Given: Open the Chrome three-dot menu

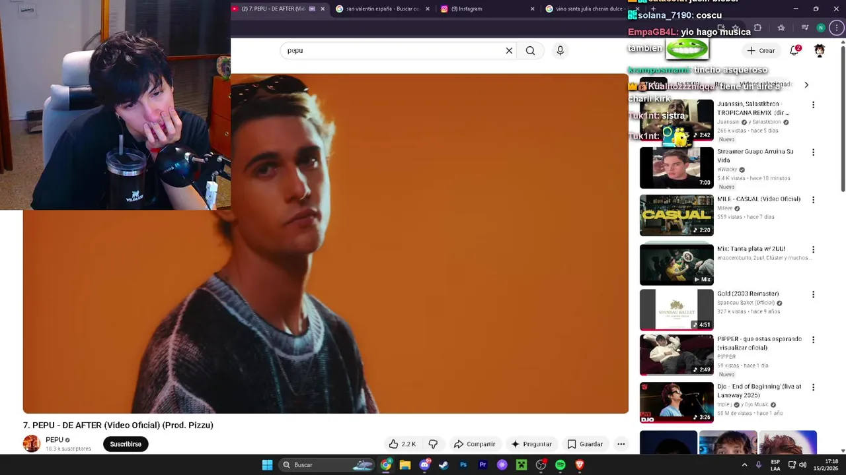Looking at the screenshot, I should click(836, 28).
